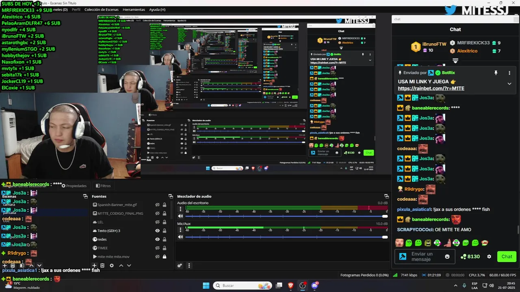Pop out the Fuentes dock panel
The width and height of the screenshot is (520, 292).
(171, 196)
